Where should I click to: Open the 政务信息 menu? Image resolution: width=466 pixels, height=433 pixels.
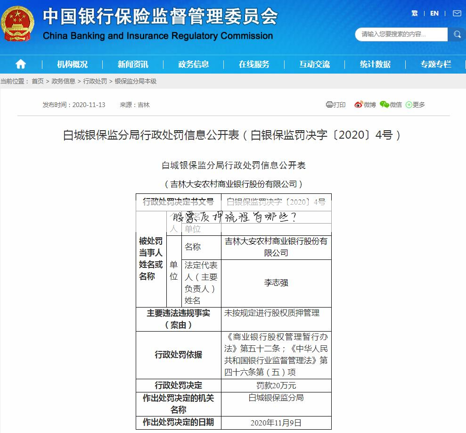194,64
